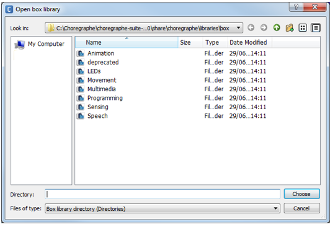The image size is (330, 227).
Task: Click the Sensing library folder icon
Action: pos(81,107)
